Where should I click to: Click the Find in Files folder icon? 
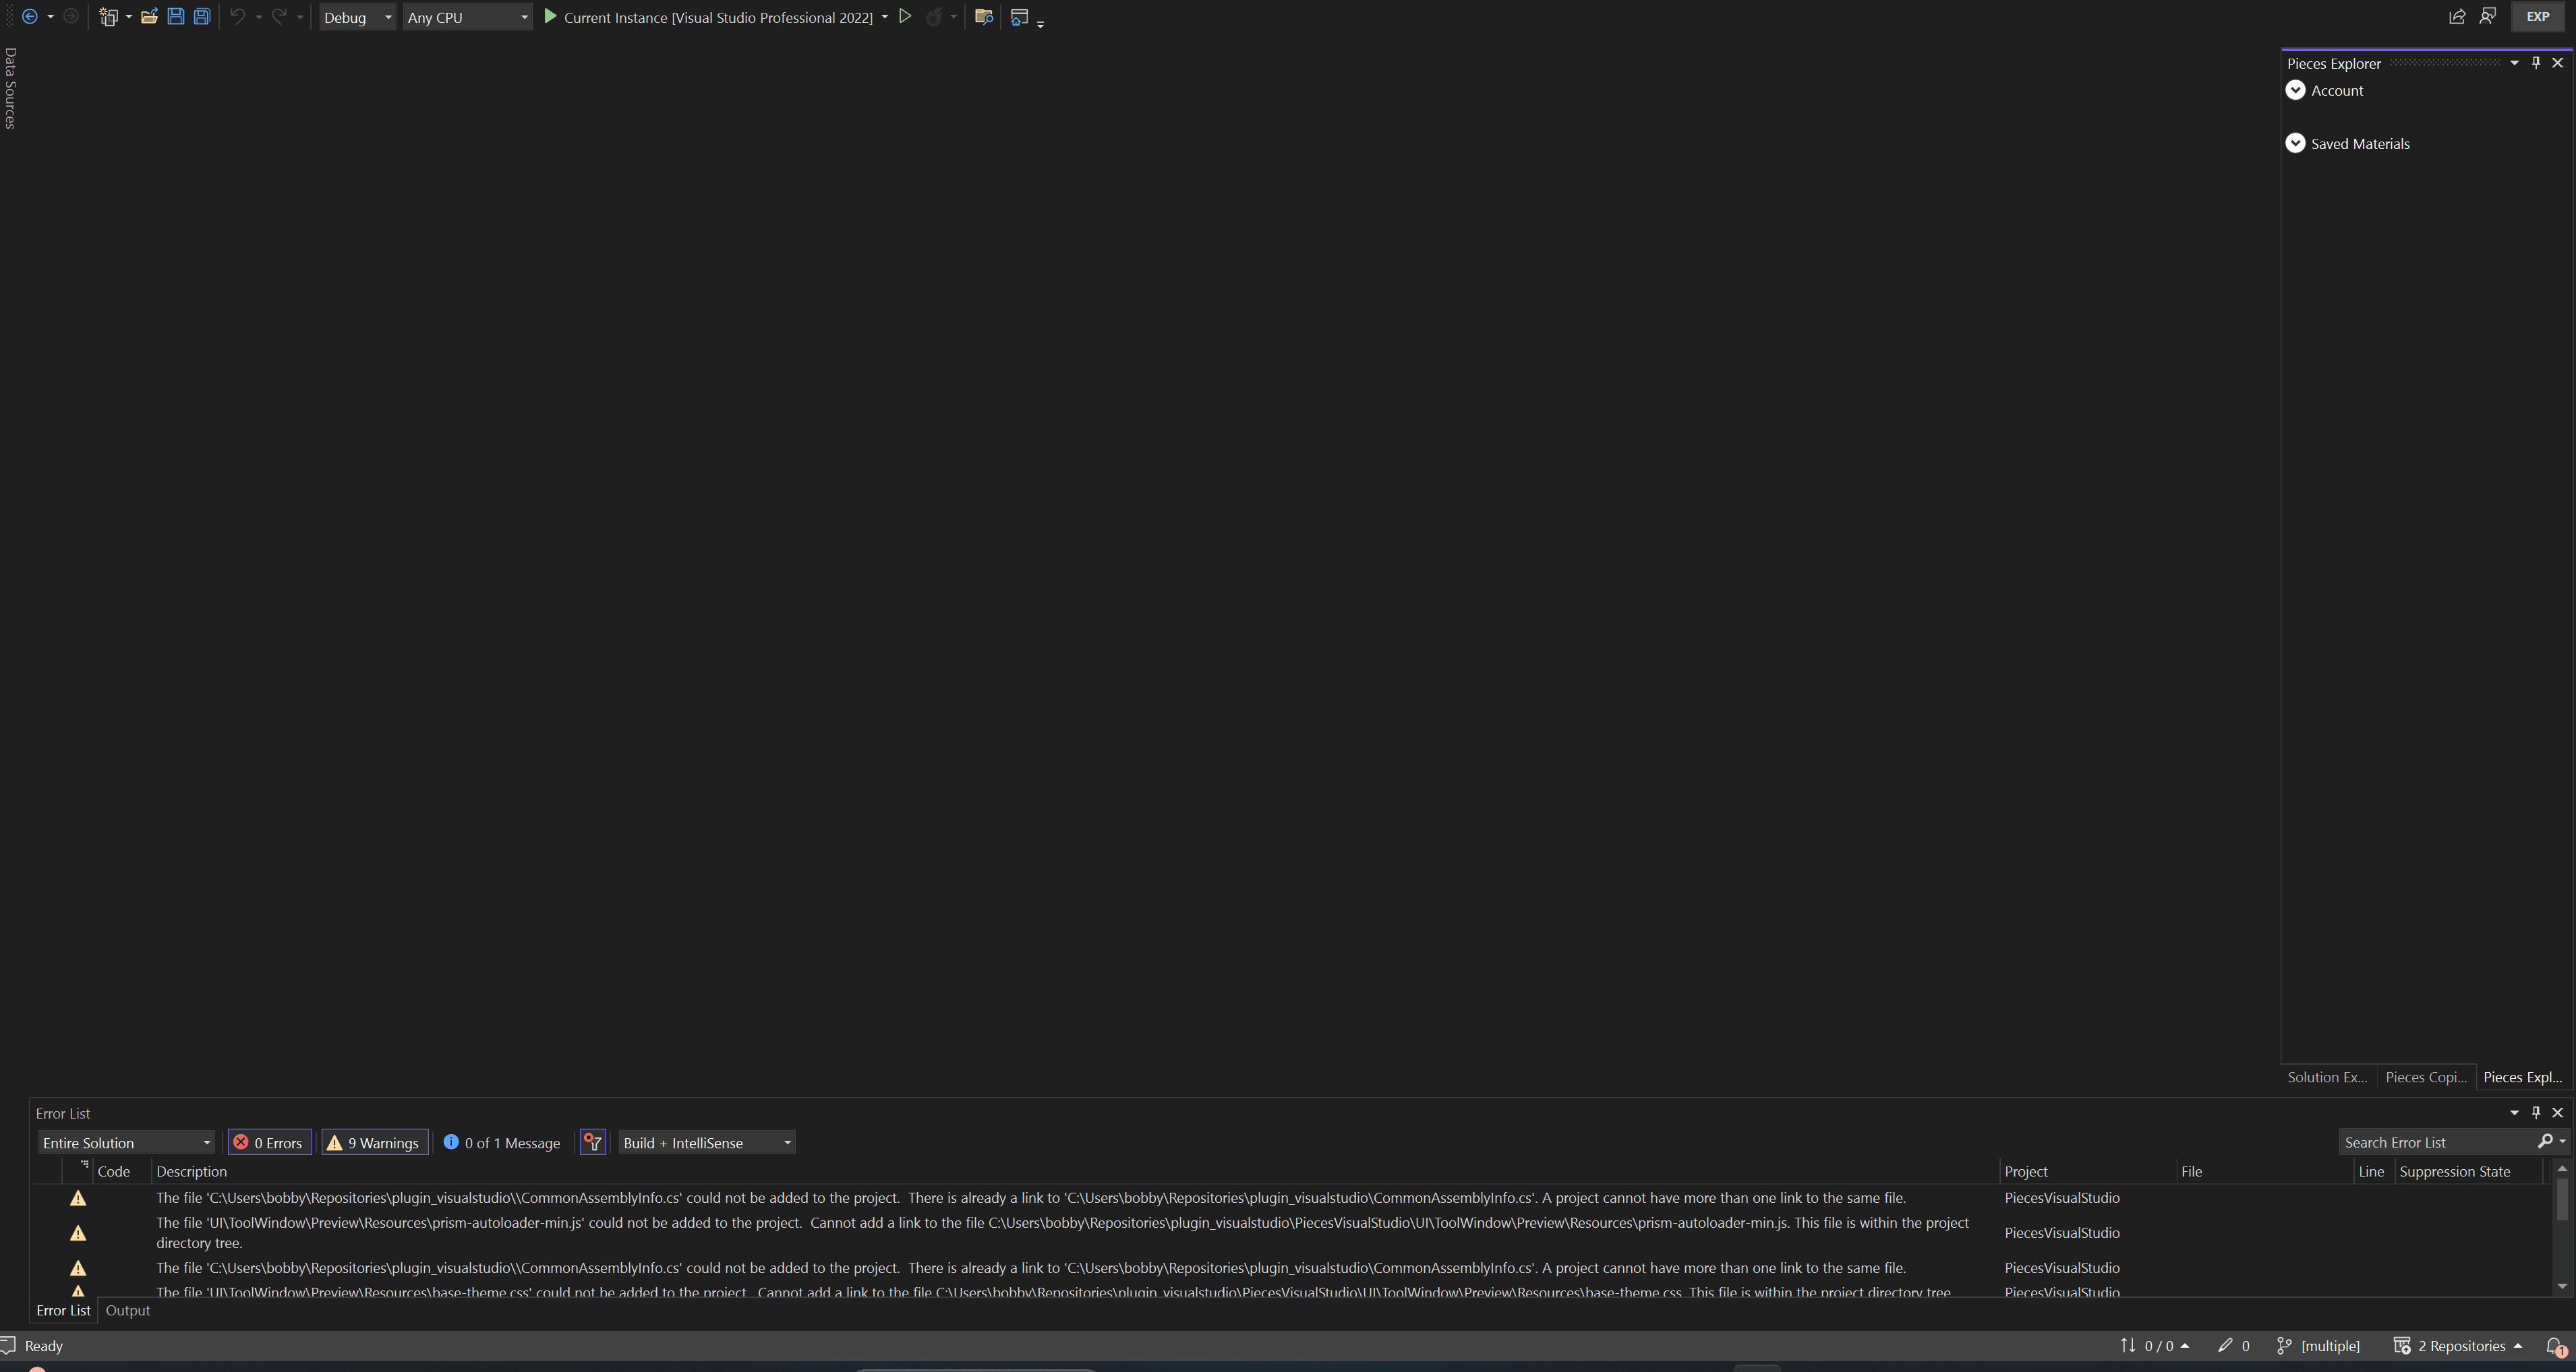[x=983, y=17]
